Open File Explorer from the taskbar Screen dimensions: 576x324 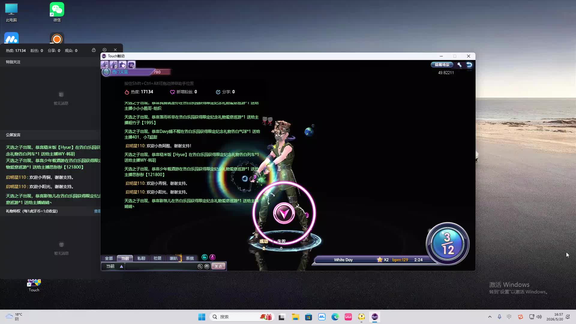point(295,317)
